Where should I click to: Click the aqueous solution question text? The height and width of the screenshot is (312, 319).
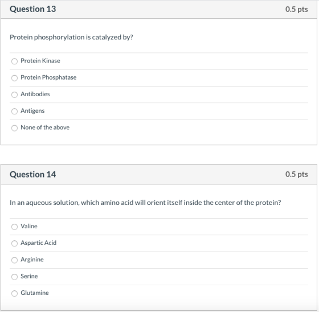[145, 203]
